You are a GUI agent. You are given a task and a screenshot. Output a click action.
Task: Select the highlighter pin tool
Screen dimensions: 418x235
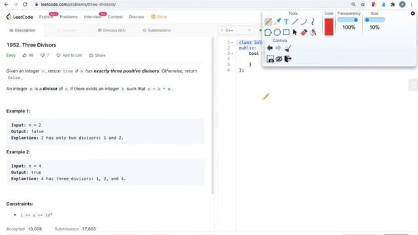pos(277,22)
